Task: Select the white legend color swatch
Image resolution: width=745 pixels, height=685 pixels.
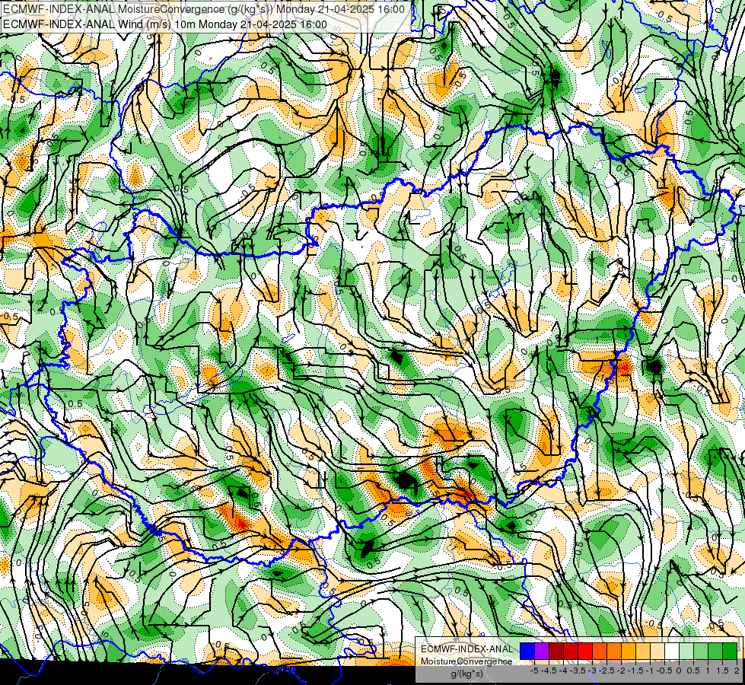Action: point(672,651)
